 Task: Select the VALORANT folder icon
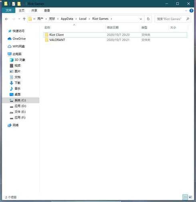coord(46,40)
